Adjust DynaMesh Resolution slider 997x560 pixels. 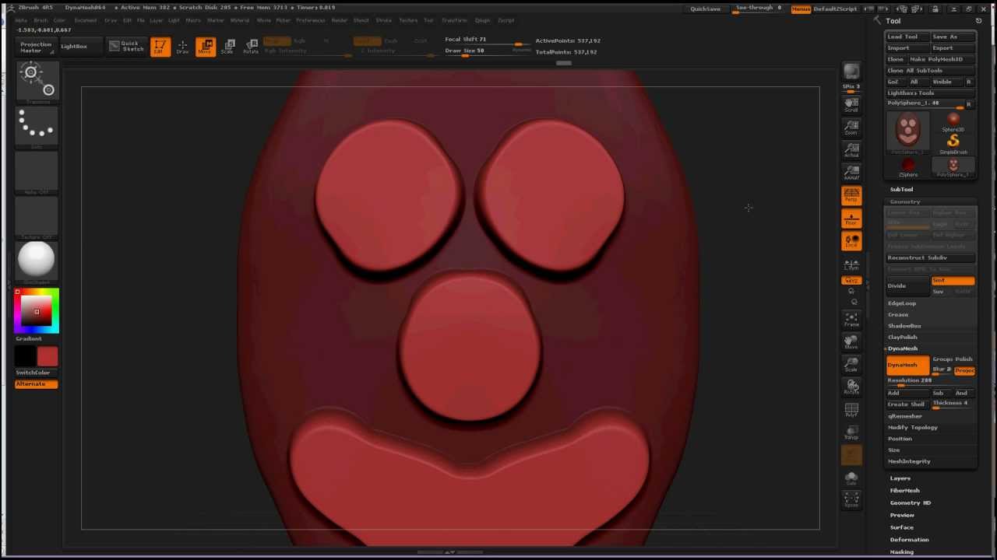(x=931, y=381)
